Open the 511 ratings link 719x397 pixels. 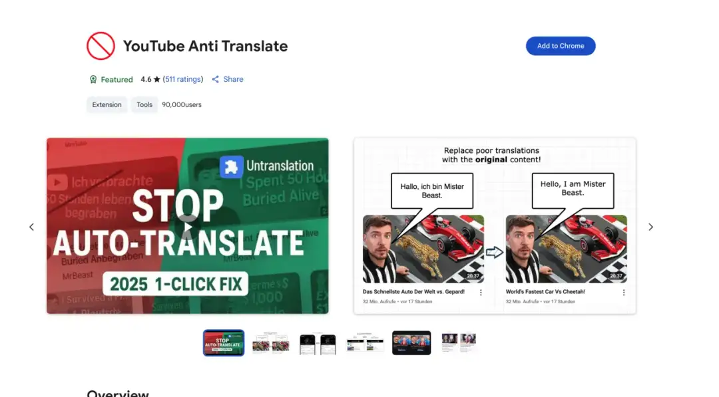[x=182, y=79]
